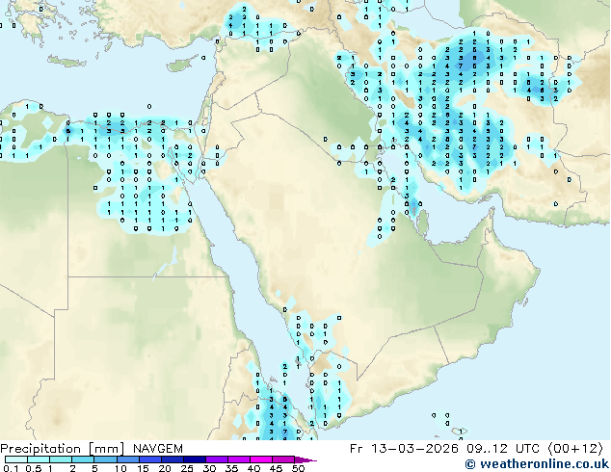Viewport: 611px width, 472px height.
Task: Click the legend value '20'
Action: pyautogui.click(x=165, y=468)
